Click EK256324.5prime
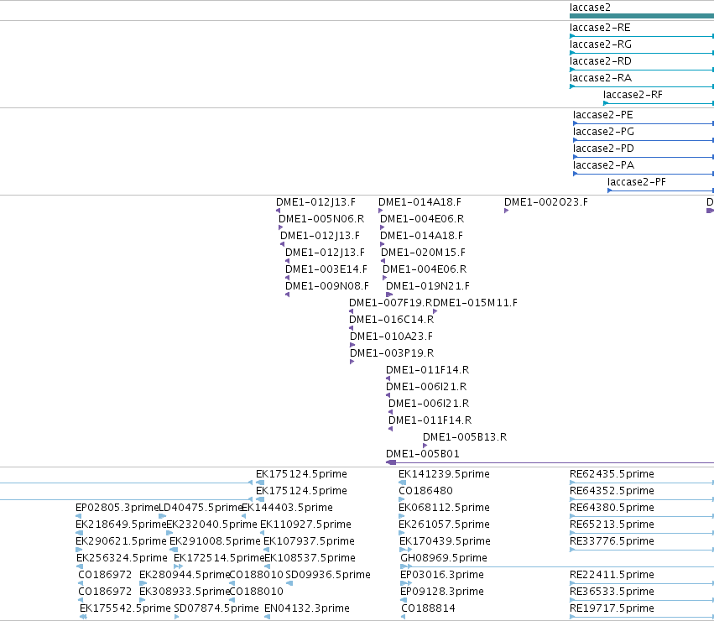This screenshot has height=621, width=714. (122, 559)
